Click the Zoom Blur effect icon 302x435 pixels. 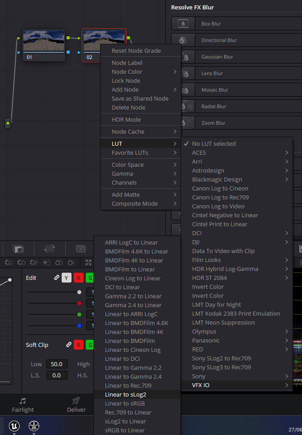187,123
